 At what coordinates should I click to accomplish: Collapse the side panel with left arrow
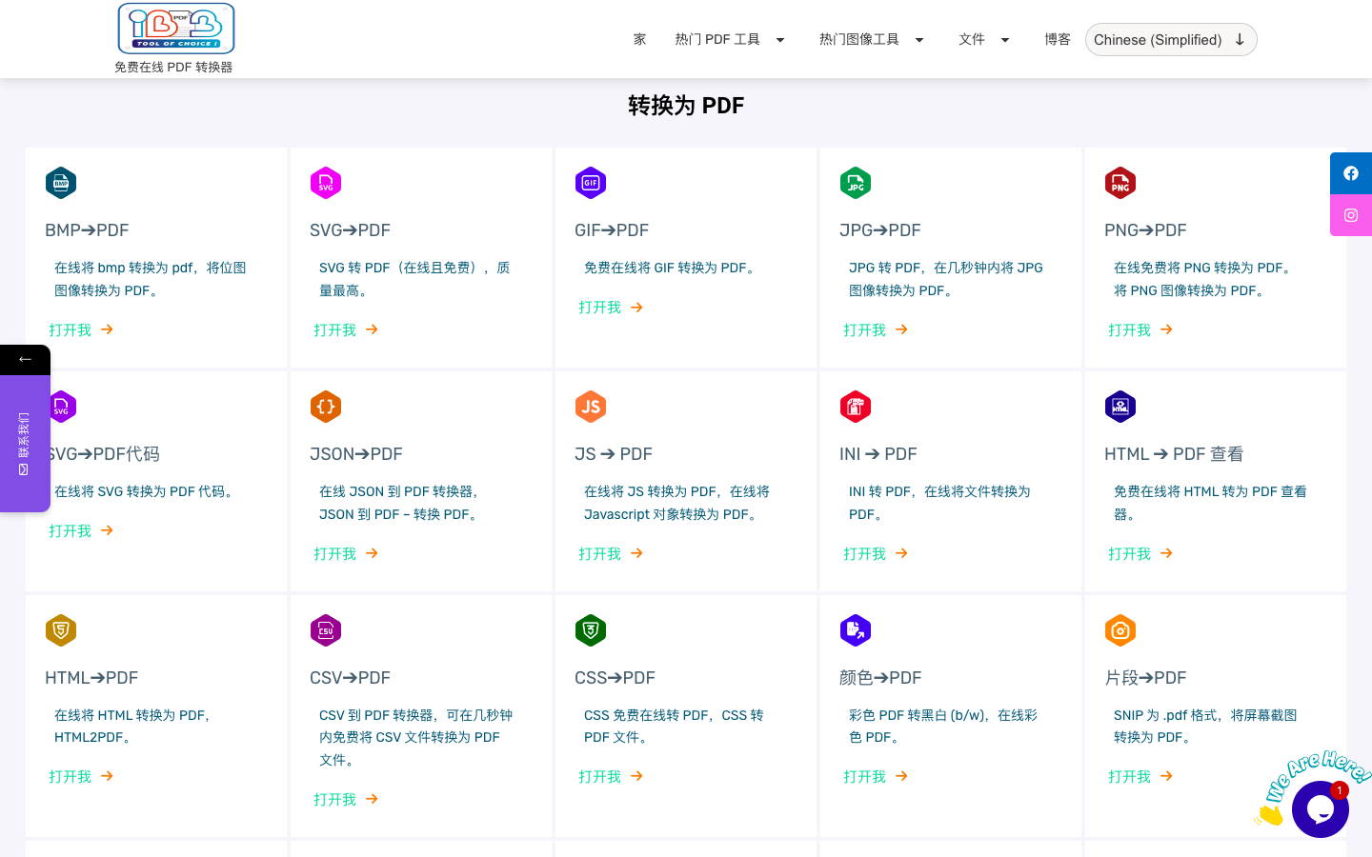coord(25,359)
